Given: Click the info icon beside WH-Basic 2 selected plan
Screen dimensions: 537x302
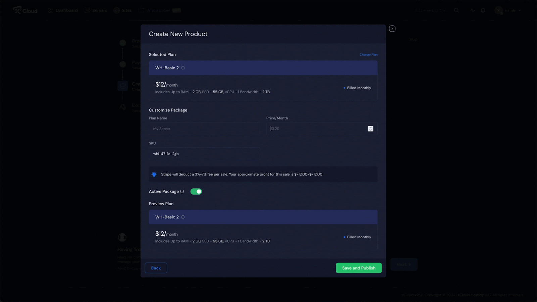Looking at the screenshot, I should [x=183, y=68].
